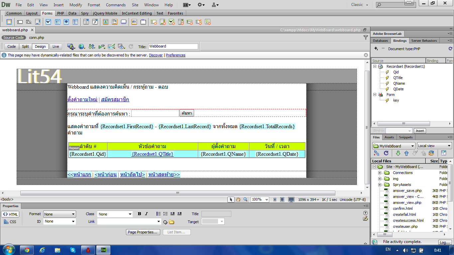Insert a Select List/Menu form element
Image resolution: width=454 pixels, height=255 pixels.
[x=86, y=22]
